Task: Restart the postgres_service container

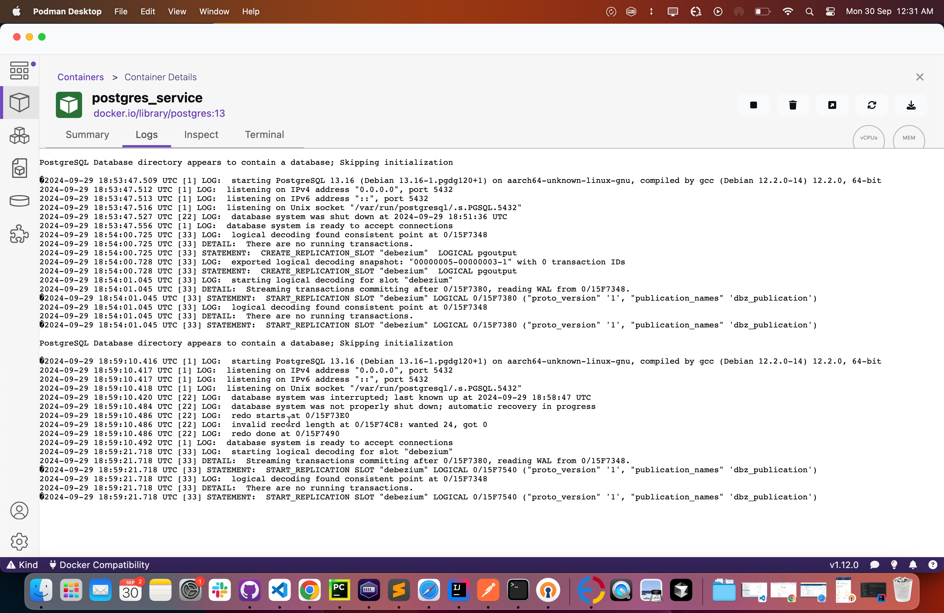Action: [x=871, y=105]
